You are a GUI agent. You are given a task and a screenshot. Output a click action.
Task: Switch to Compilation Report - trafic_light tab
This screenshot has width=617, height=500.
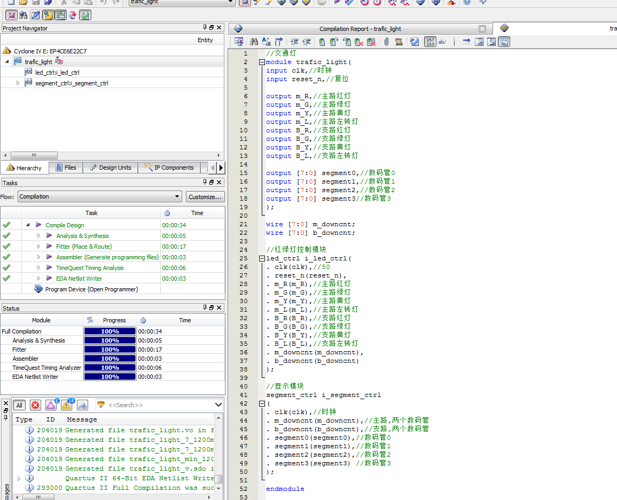(360, 29)
